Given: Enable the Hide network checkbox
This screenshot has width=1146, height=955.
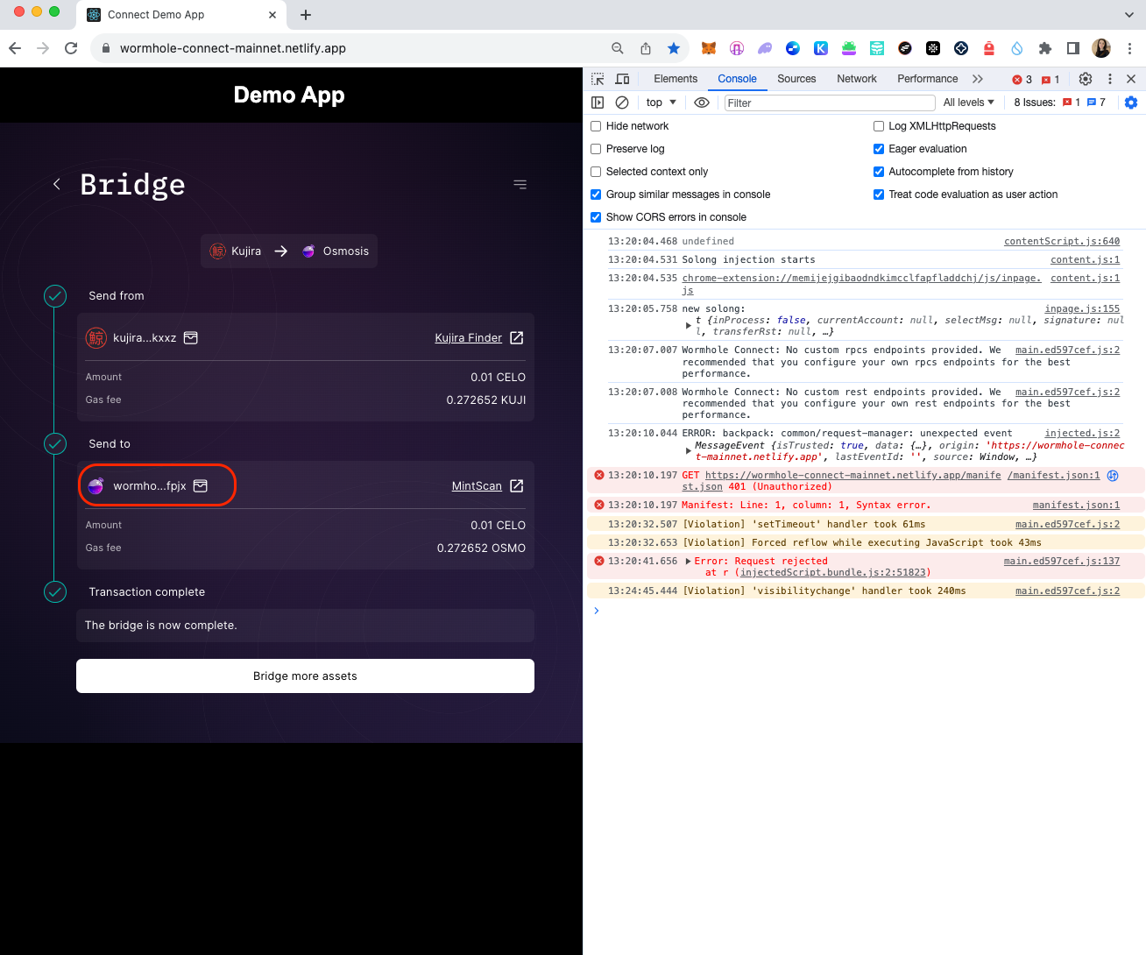Looking at the screenshot, I should point(596,125).
